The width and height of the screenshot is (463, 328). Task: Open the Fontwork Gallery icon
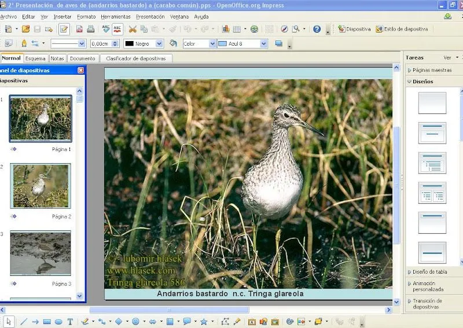(x=252, y=322)
